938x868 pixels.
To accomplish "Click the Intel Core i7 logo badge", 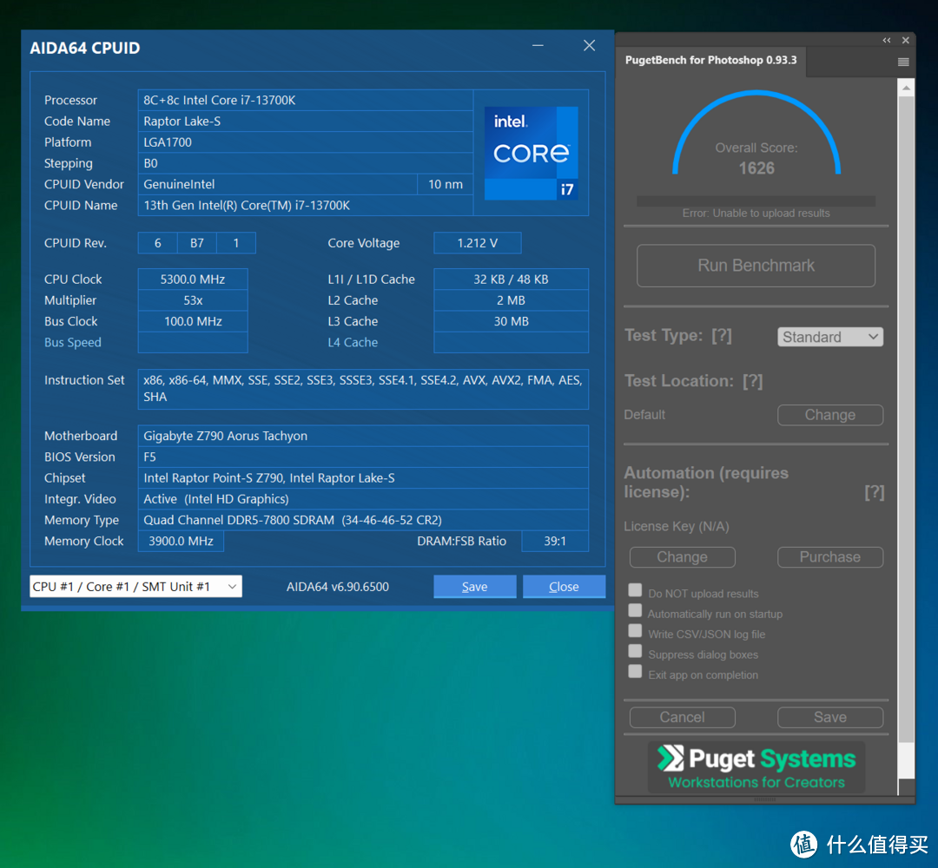I will [x=531, y=153].
